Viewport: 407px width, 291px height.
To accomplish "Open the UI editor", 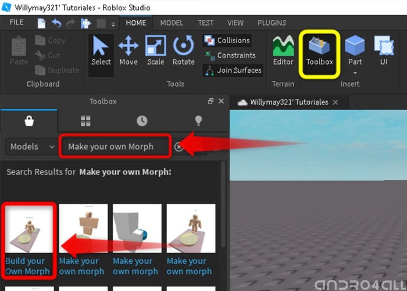I will click(x=384, y=51).
